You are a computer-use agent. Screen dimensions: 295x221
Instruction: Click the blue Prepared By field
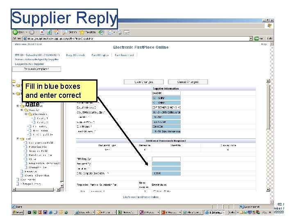pos(166,164)
